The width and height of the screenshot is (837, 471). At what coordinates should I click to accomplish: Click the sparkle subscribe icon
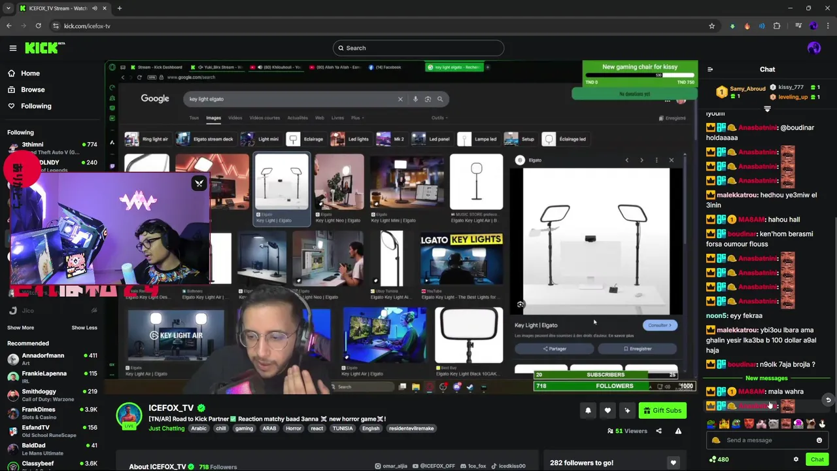(x=627, y=410)
